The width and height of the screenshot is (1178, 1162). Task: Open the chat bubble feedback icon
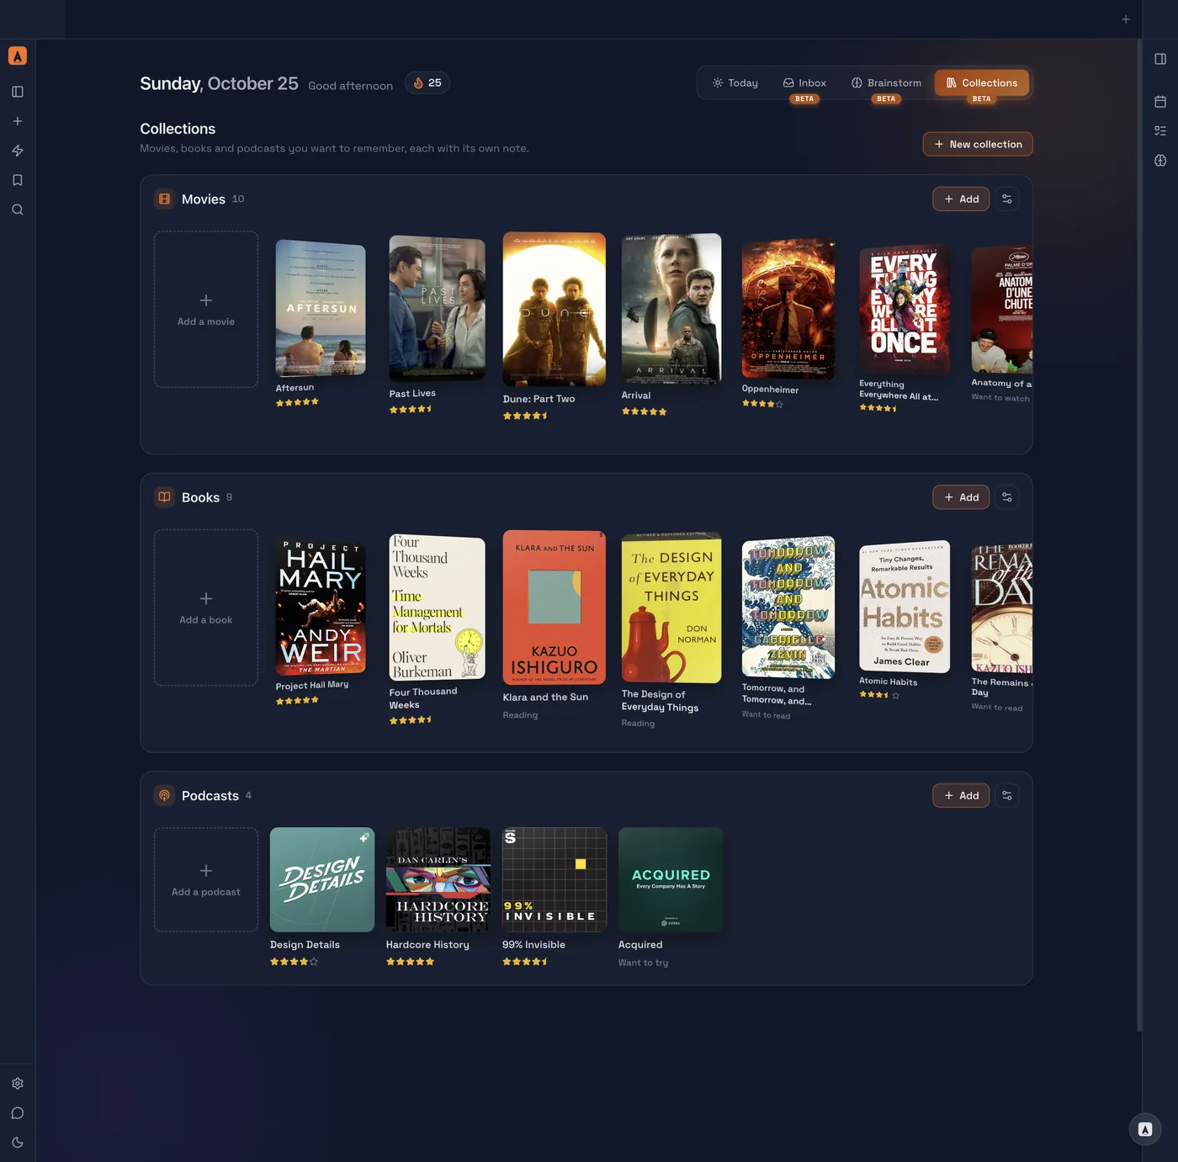[18, 1113]
